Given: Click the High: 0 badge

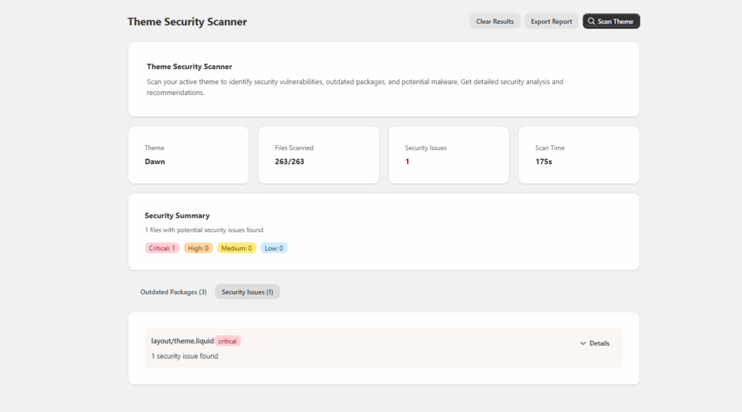Looking at the screenshot, I should point(199,248).
